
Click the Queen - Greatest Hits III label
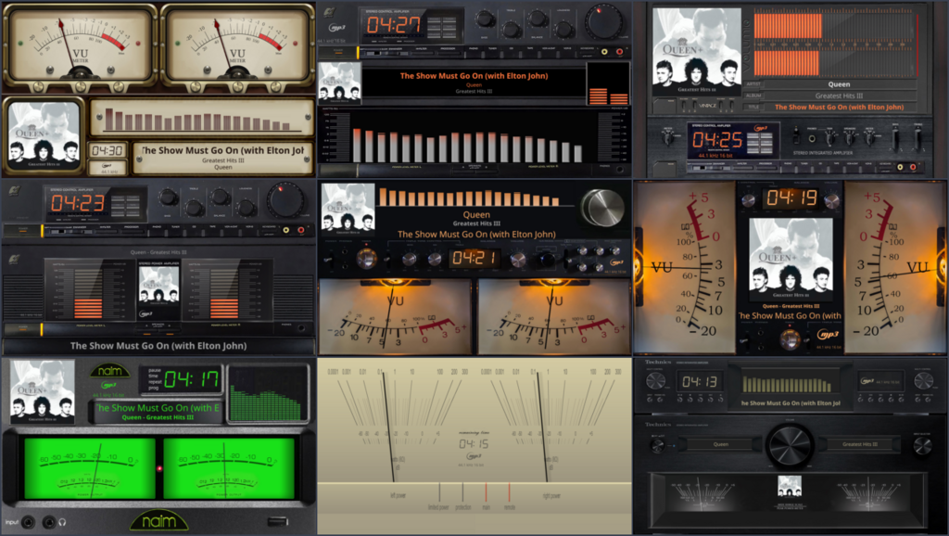coord(158,252)
